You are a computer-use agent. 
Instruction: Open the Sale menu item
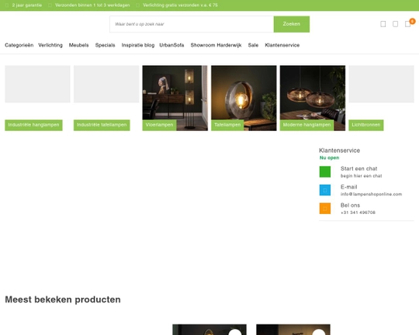(x=253, y=45)
